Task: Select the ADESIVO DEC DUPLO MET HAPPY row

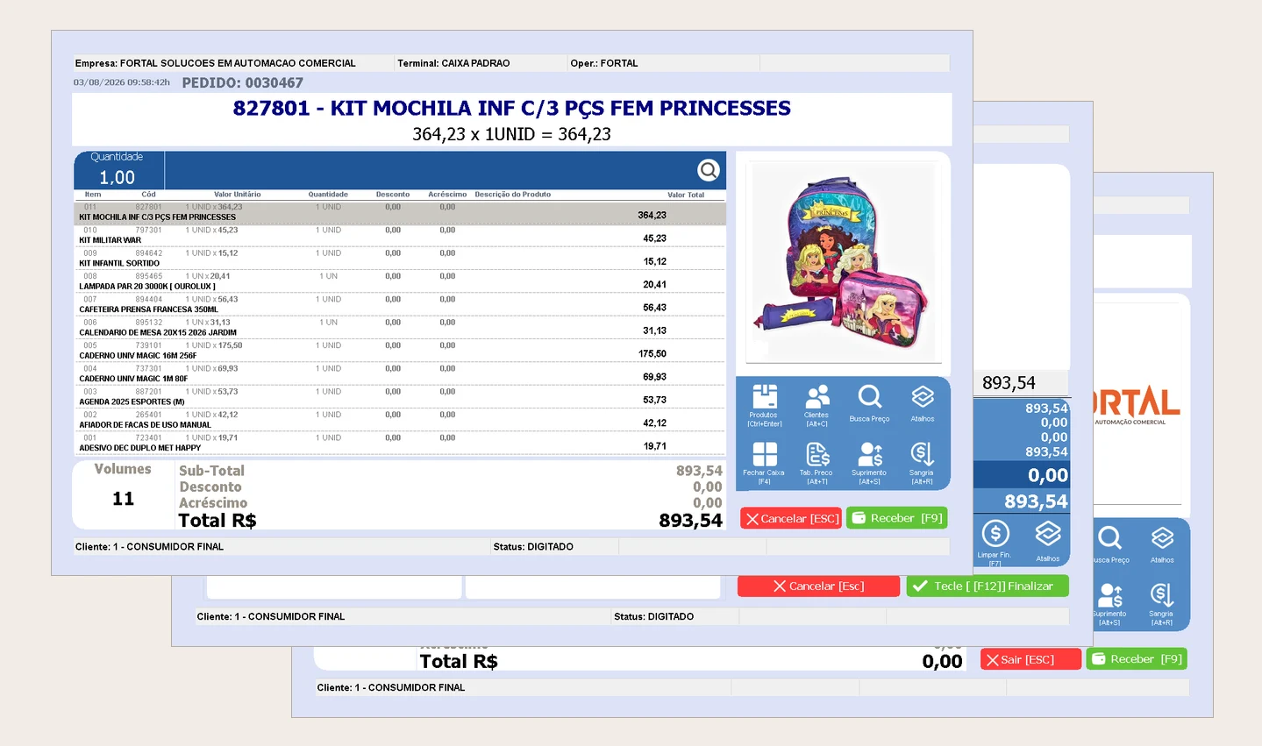Action: pos(400,443)
